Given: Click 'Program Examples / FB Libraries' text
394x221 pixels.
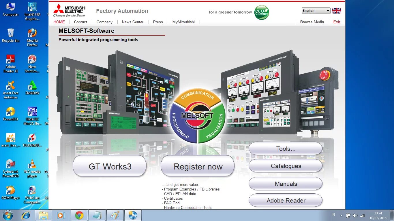Looking at the screenshot, I should tap(192, 189).
